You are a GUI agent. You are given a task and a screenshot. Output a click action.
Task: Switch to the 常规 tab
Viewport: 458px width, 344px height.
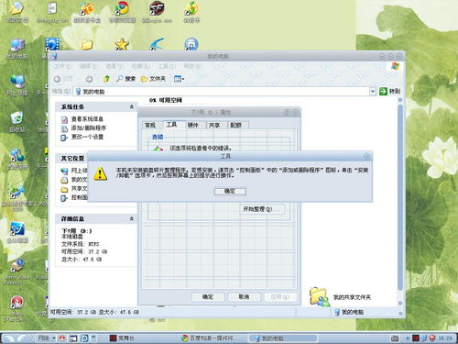tap(150, 125)
